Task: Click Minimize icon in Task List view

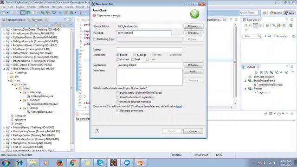Action: 287,19
